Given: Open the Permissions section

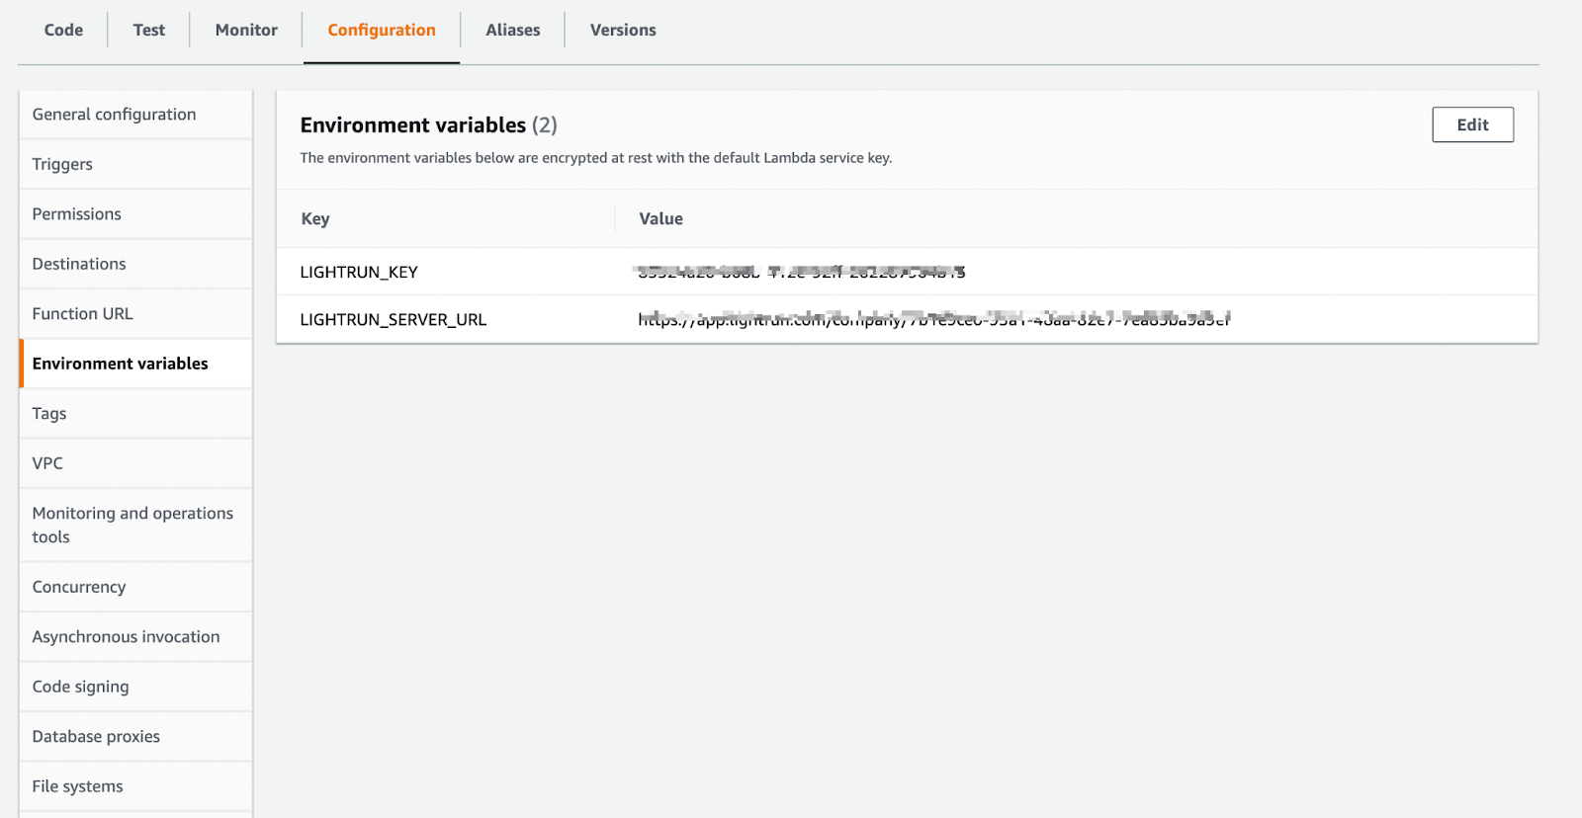Looking at the screenshot, I should 76,214.
